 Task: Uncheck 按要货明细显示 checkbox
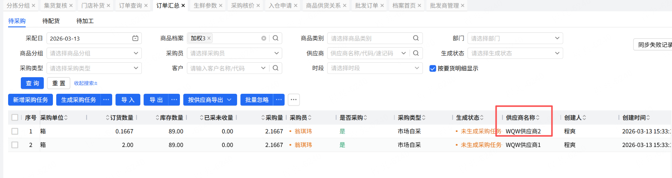click(x=432, y=68)
